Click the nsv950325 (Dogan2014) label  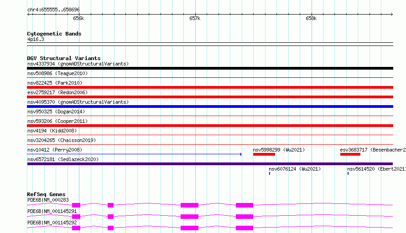tap(56, 111)
